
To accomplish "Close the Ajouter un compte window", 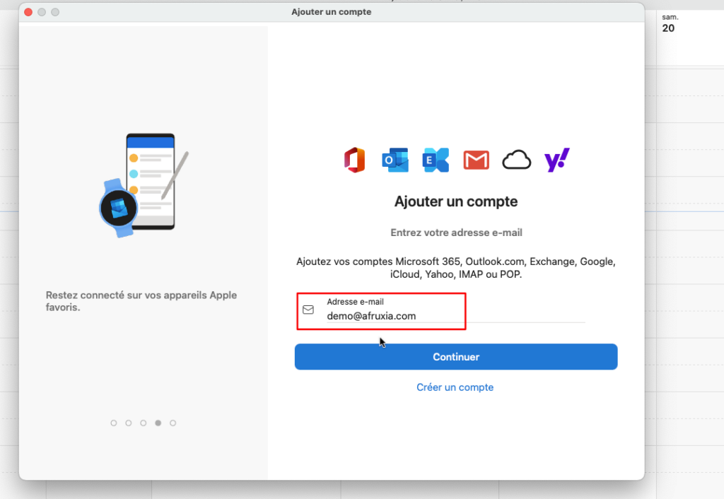I will (29, 12).
